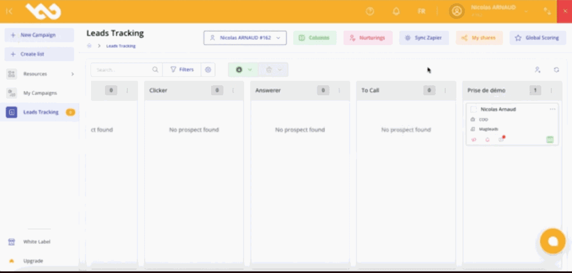Open the Nicolas ARNAUD #162 account dropdown
The height and width of the screenshot is (273, 572).
(245, 38)
